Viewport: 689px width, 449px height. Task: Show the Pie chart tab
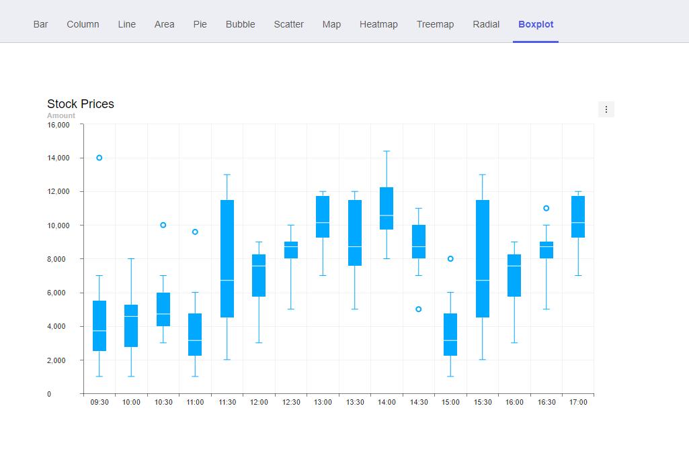pos(200,24)
